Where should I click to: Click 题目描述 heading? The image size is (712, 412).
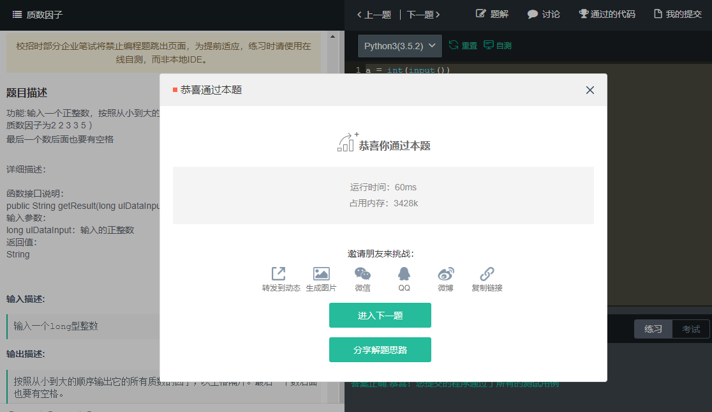pos(27,93)
